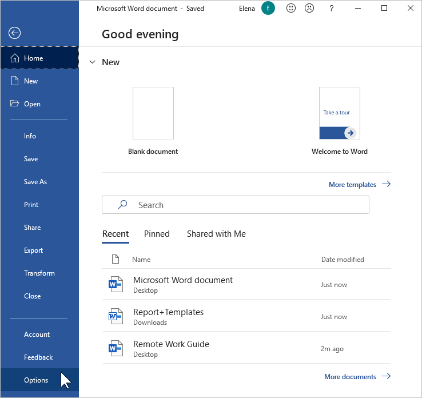Open Share in the sidebar
The width and height of the screenshot is (422, 398).
coord(32,228)
